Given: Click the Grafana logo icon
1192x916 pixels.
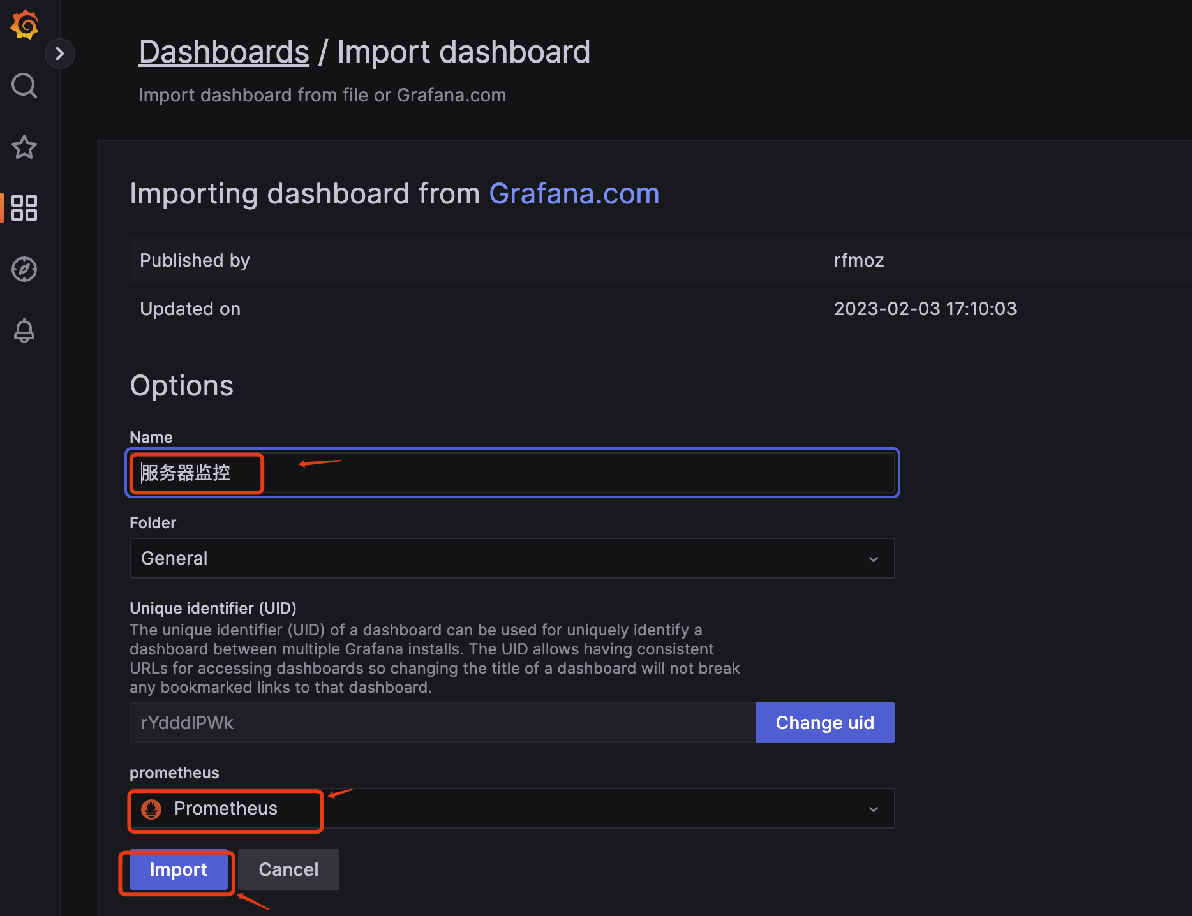Looking at the screenshot, I should point(25,24).
